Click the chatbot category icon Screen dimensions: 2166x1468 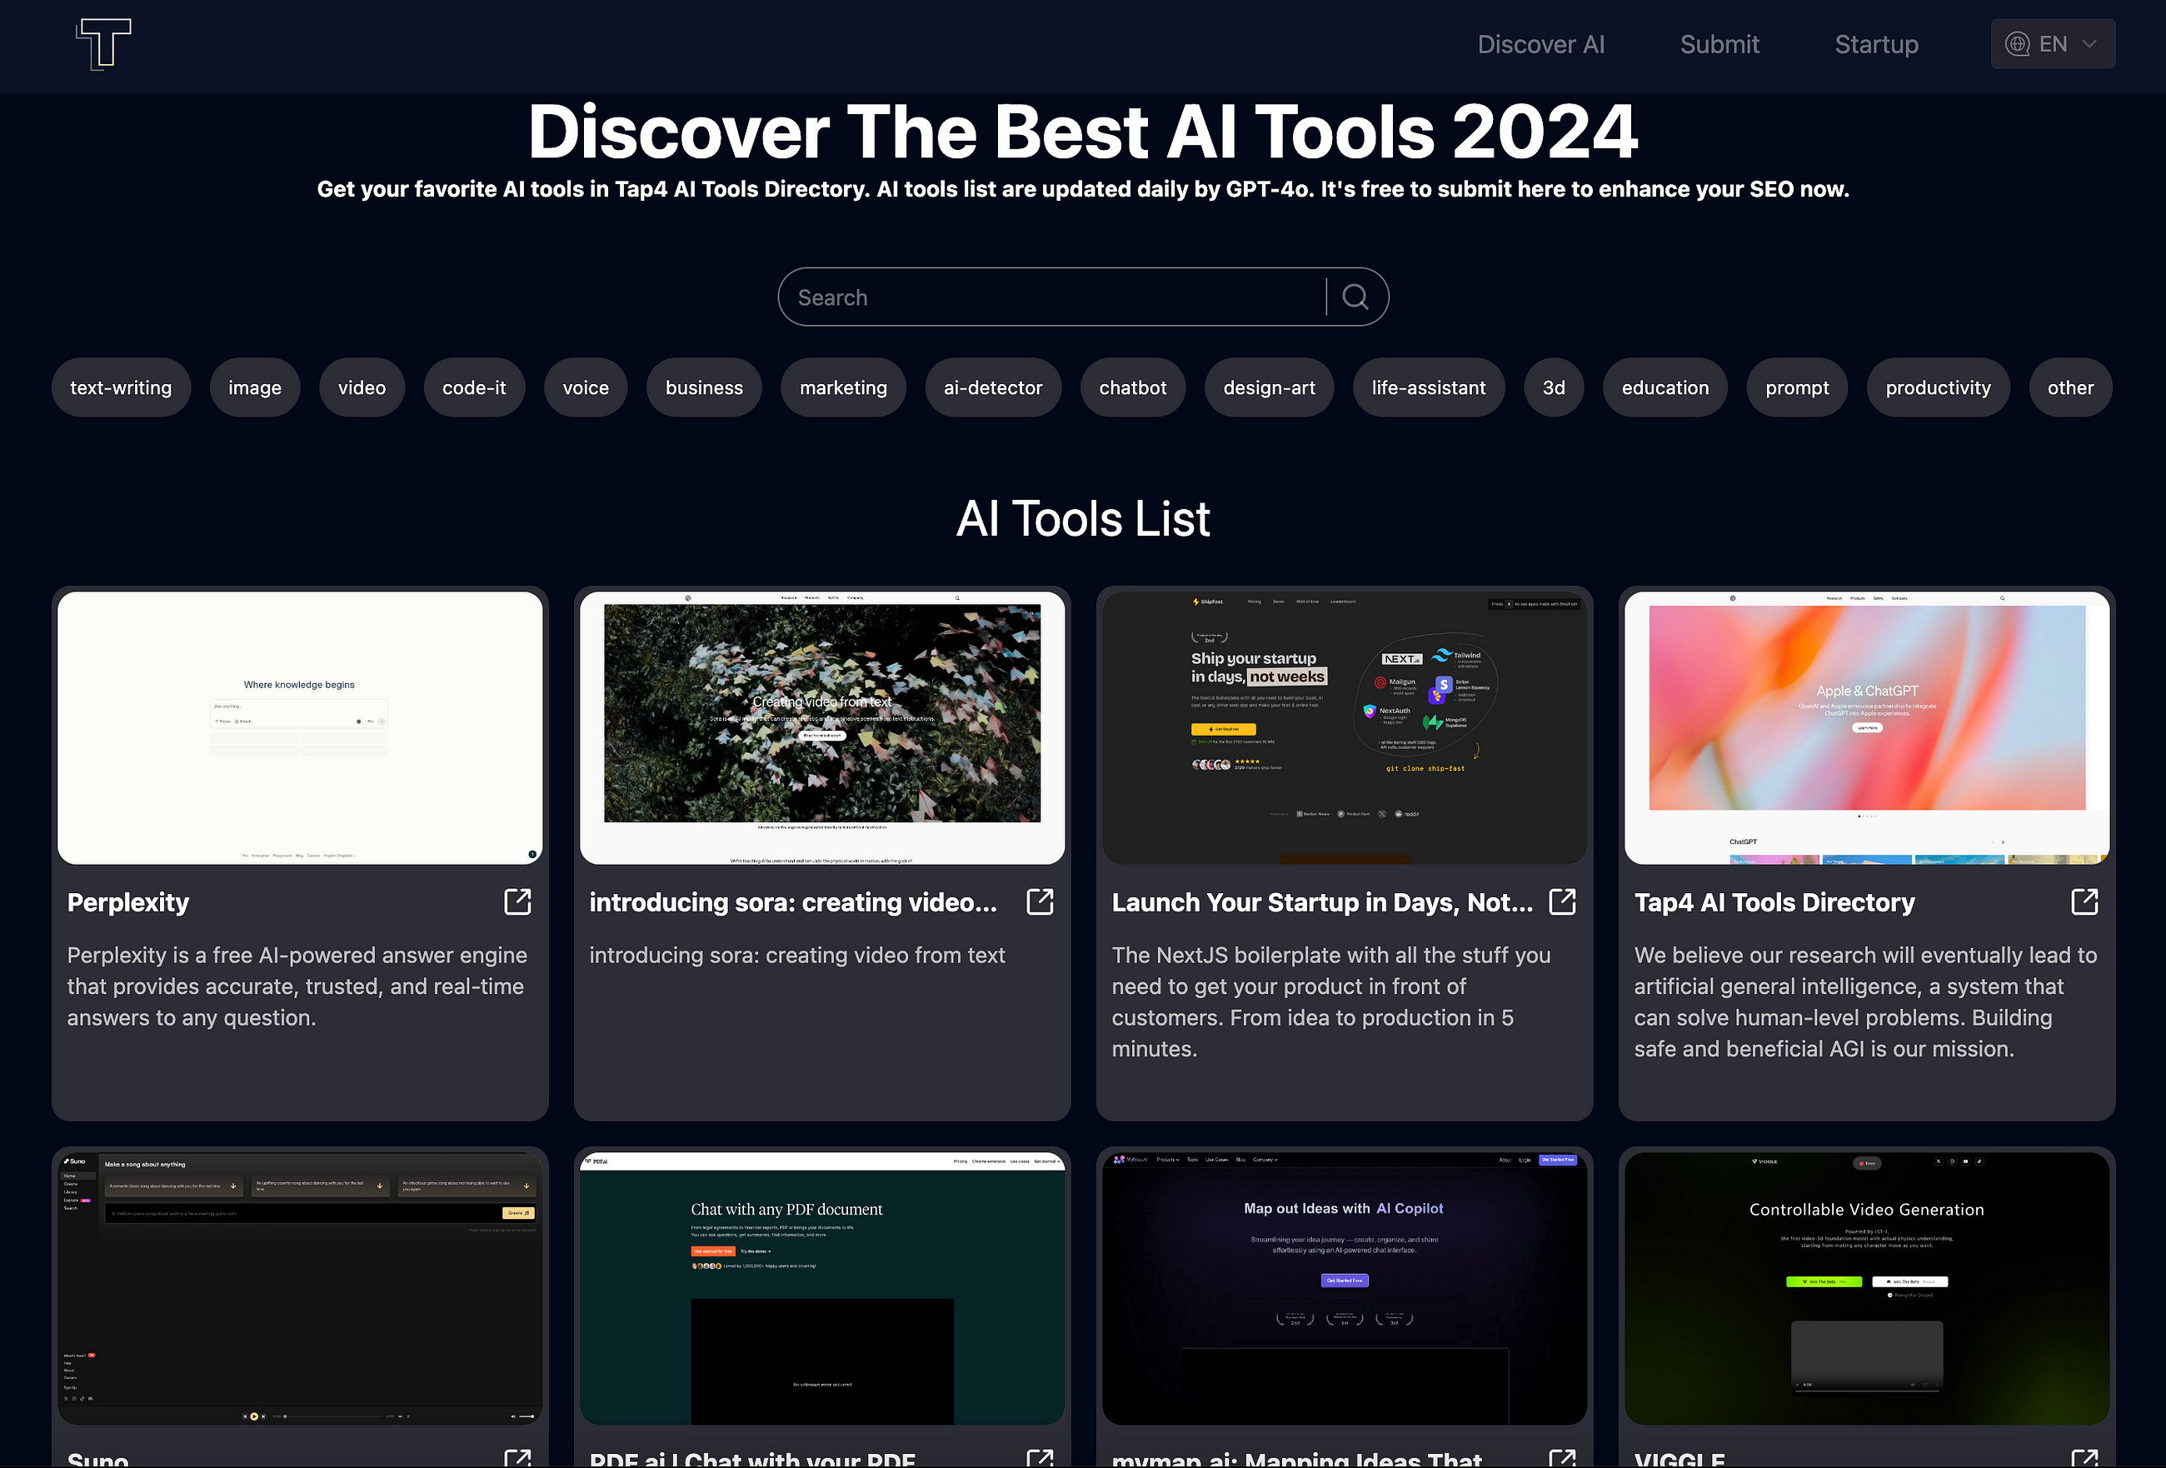coord(1132,387)
